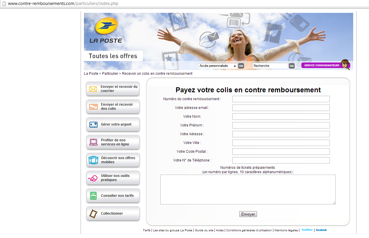Open the Aides footer link
This screenshot has height=238, width=369.
click(220, 230)
